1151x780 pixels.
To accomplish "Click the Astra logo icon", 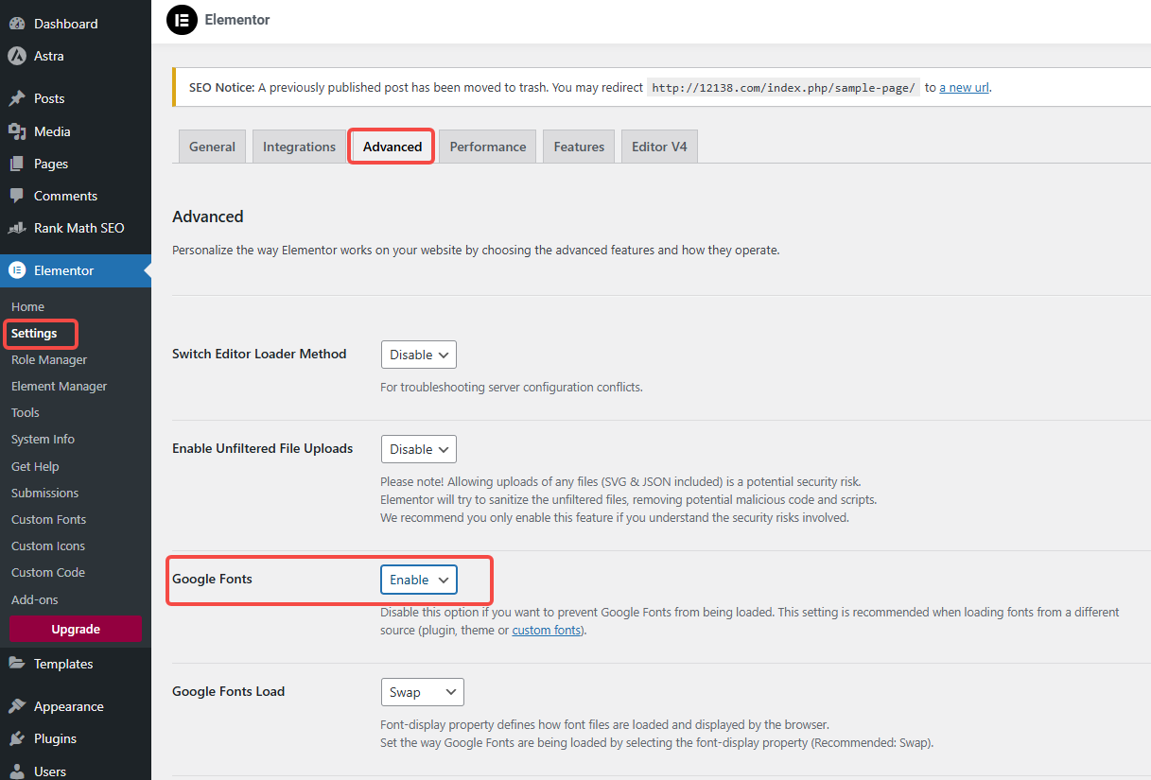I will (x=17, y=56).
